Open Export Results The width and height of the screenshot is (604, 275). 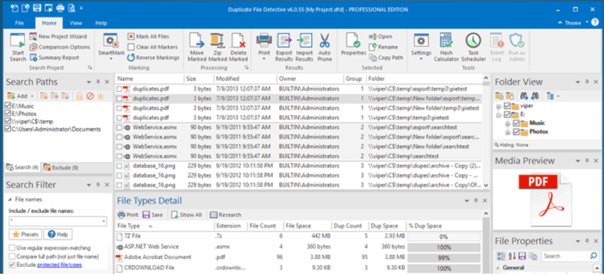[284, 47]
